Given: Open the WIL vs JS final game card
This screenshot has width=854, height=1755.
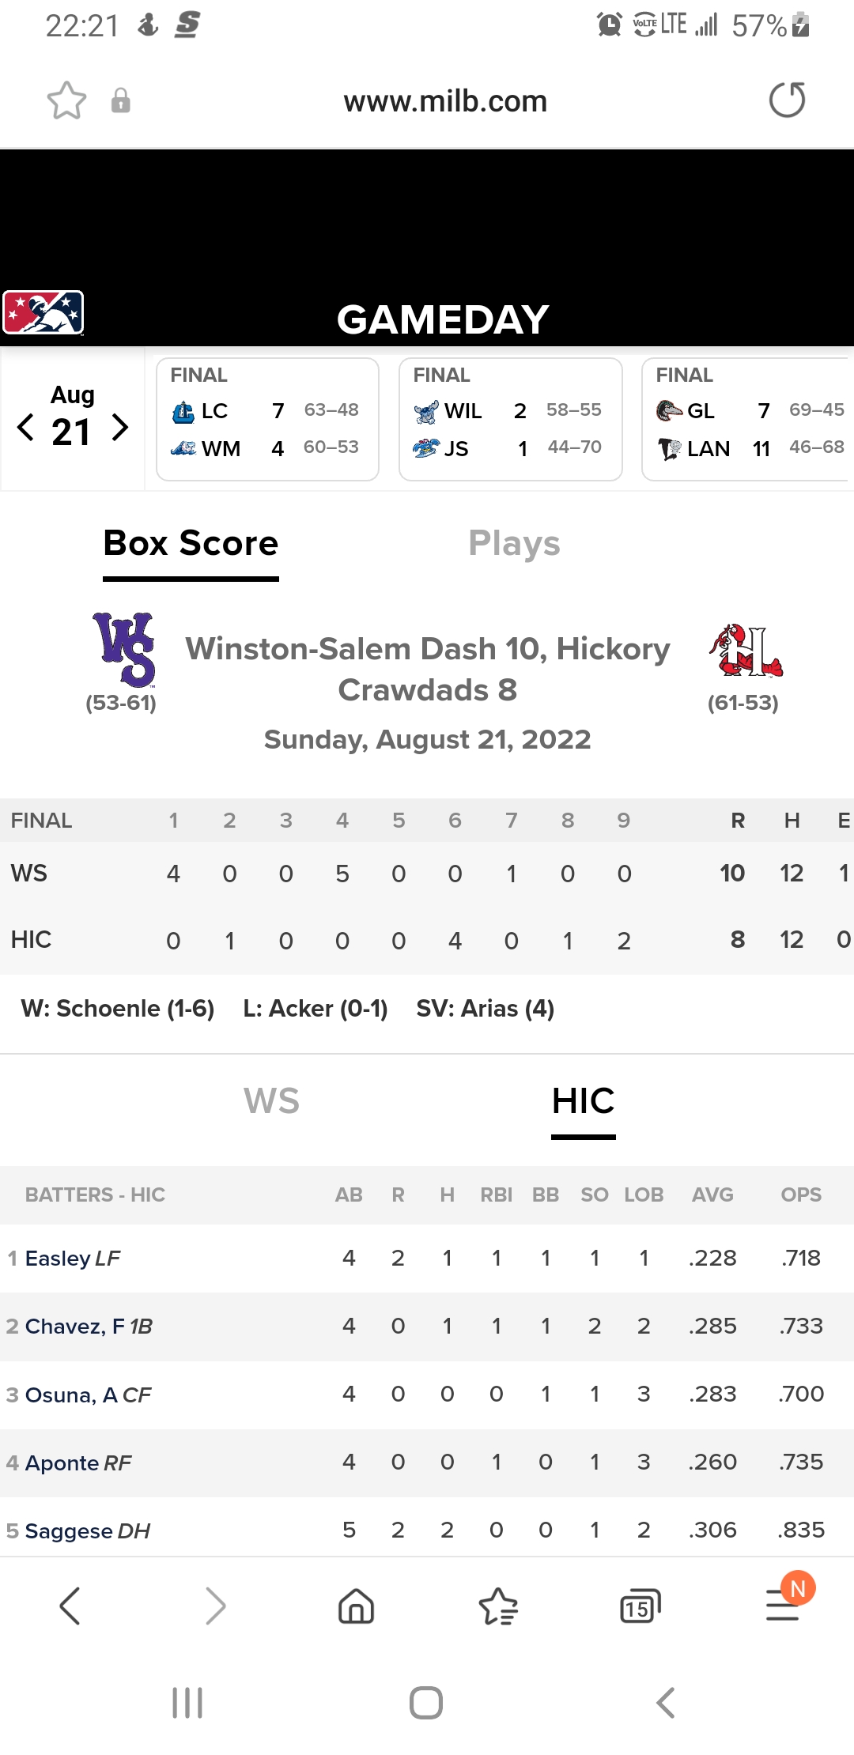Looking at the screenshot, I should click(510, 419).
